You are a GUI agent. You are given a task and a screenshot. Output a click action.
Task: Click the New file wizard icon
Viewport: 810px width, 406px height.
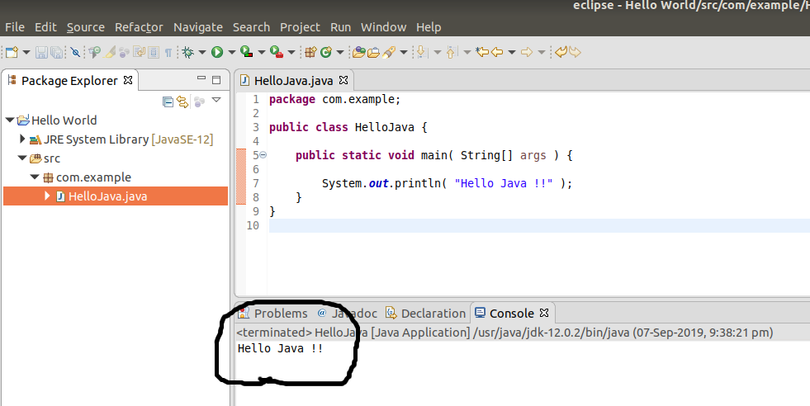[12, 52]
